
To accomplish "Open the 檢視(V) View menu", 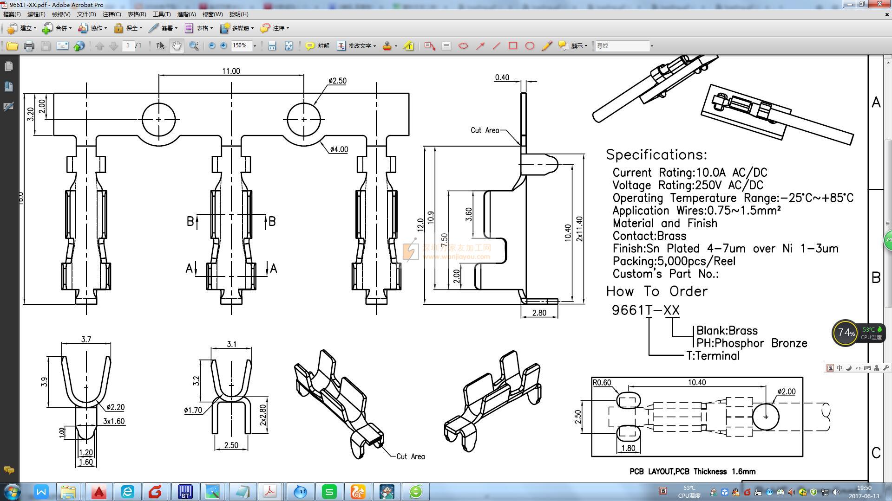I will (61, 14).
